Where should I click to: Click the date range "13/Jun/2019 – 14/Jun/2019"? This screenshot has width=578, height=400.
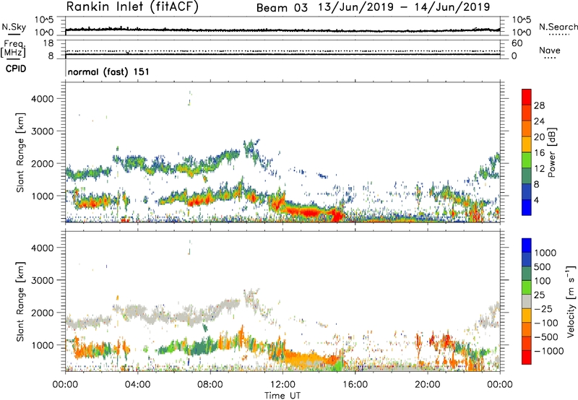click(404, 7)
